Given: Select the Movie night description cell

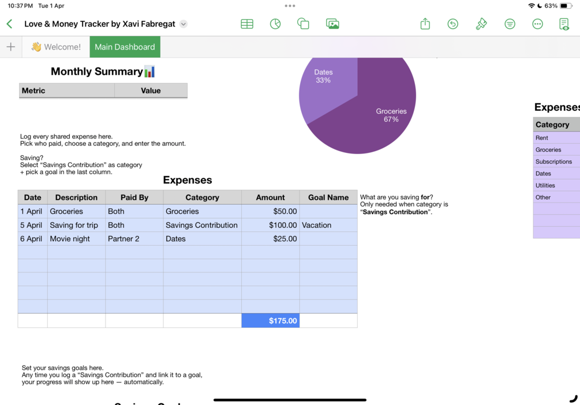Looking at the screenshot, I should (76, 239).
